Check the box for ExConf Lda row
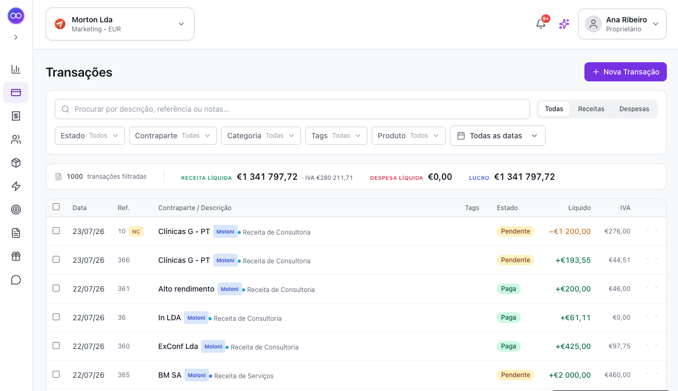 [56, 346]
